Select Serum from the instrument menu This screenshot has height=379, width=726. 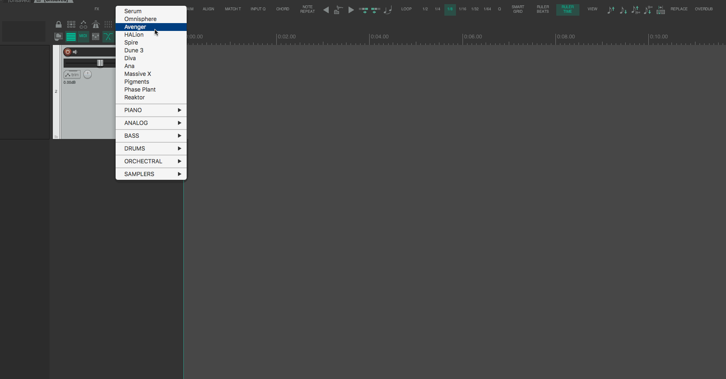(151, 11)
